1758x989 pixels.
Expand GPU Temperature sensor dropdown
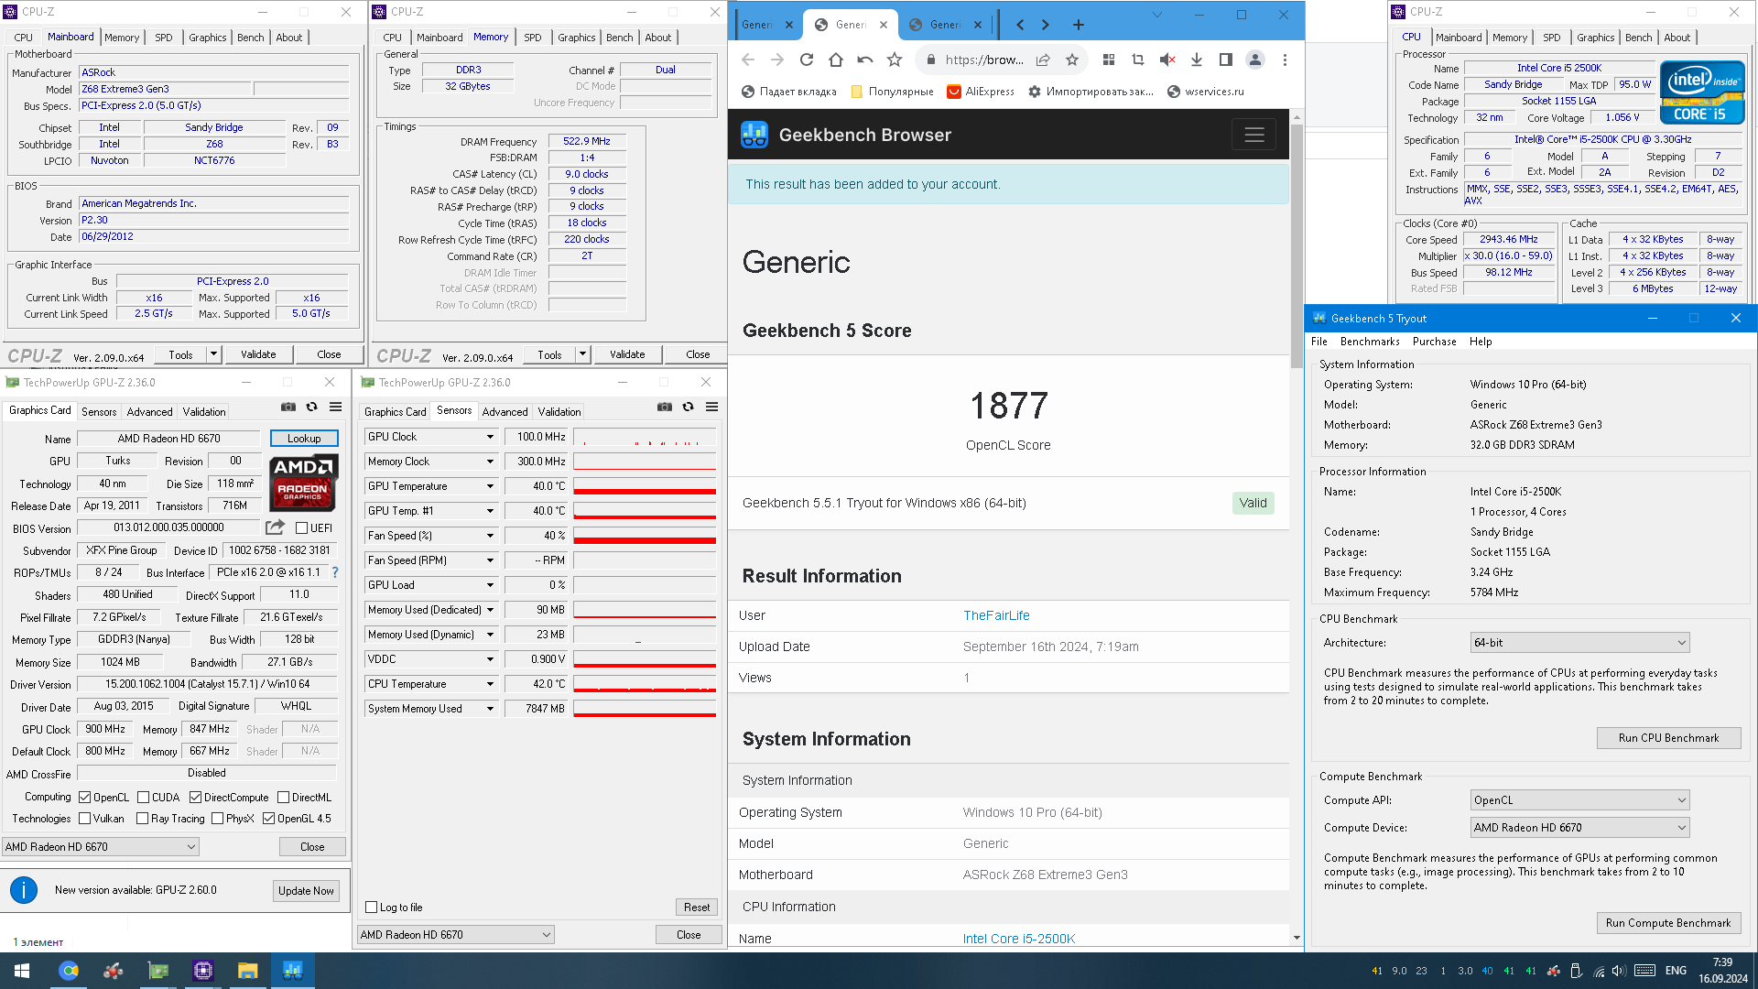coord(490,486)
